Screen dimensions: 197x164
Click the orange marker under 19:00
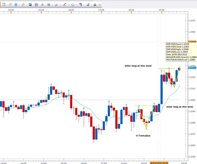click(x=162, y=12)
